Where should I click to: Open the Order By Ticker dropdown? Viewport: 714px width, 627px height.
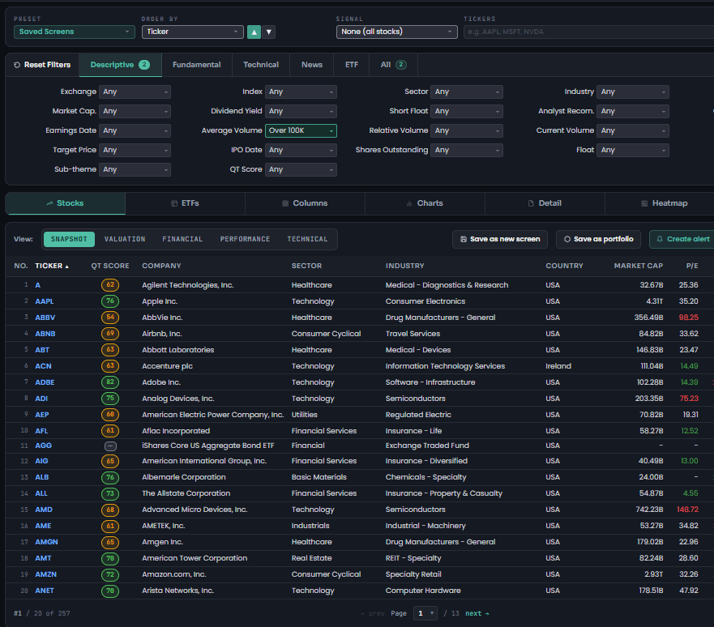coord(193,32)
